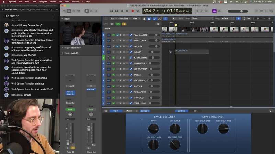This screenshot has width=275, height=154.
Task: Solo the MAIN...O_tofix track
Action: (x=120, y=40)
